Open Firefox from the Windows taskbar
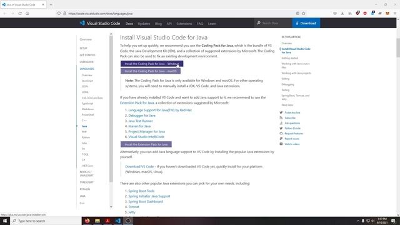The image size is (400, 225). point(87,221)
